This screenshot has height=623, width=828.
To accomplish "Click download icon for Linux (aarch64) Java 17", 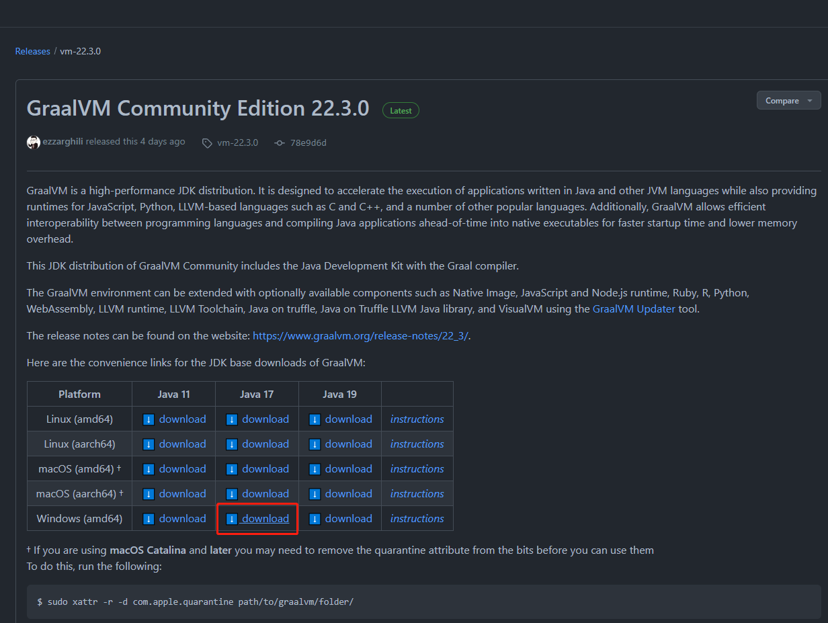I will [232, 444].
